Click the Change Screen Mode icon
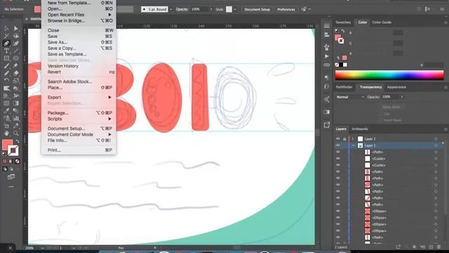Screen dimensions: 449x253 click(11, 177)
